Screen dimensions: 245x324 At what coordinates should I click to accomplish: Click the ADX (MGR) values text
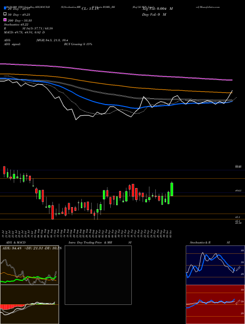52,40
